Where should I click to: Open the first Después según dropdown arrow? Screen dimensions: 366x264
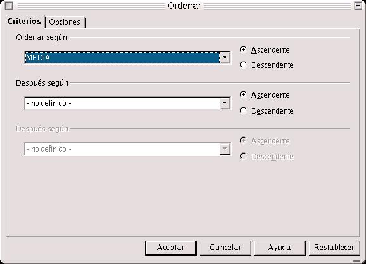[x=225, y=103]
